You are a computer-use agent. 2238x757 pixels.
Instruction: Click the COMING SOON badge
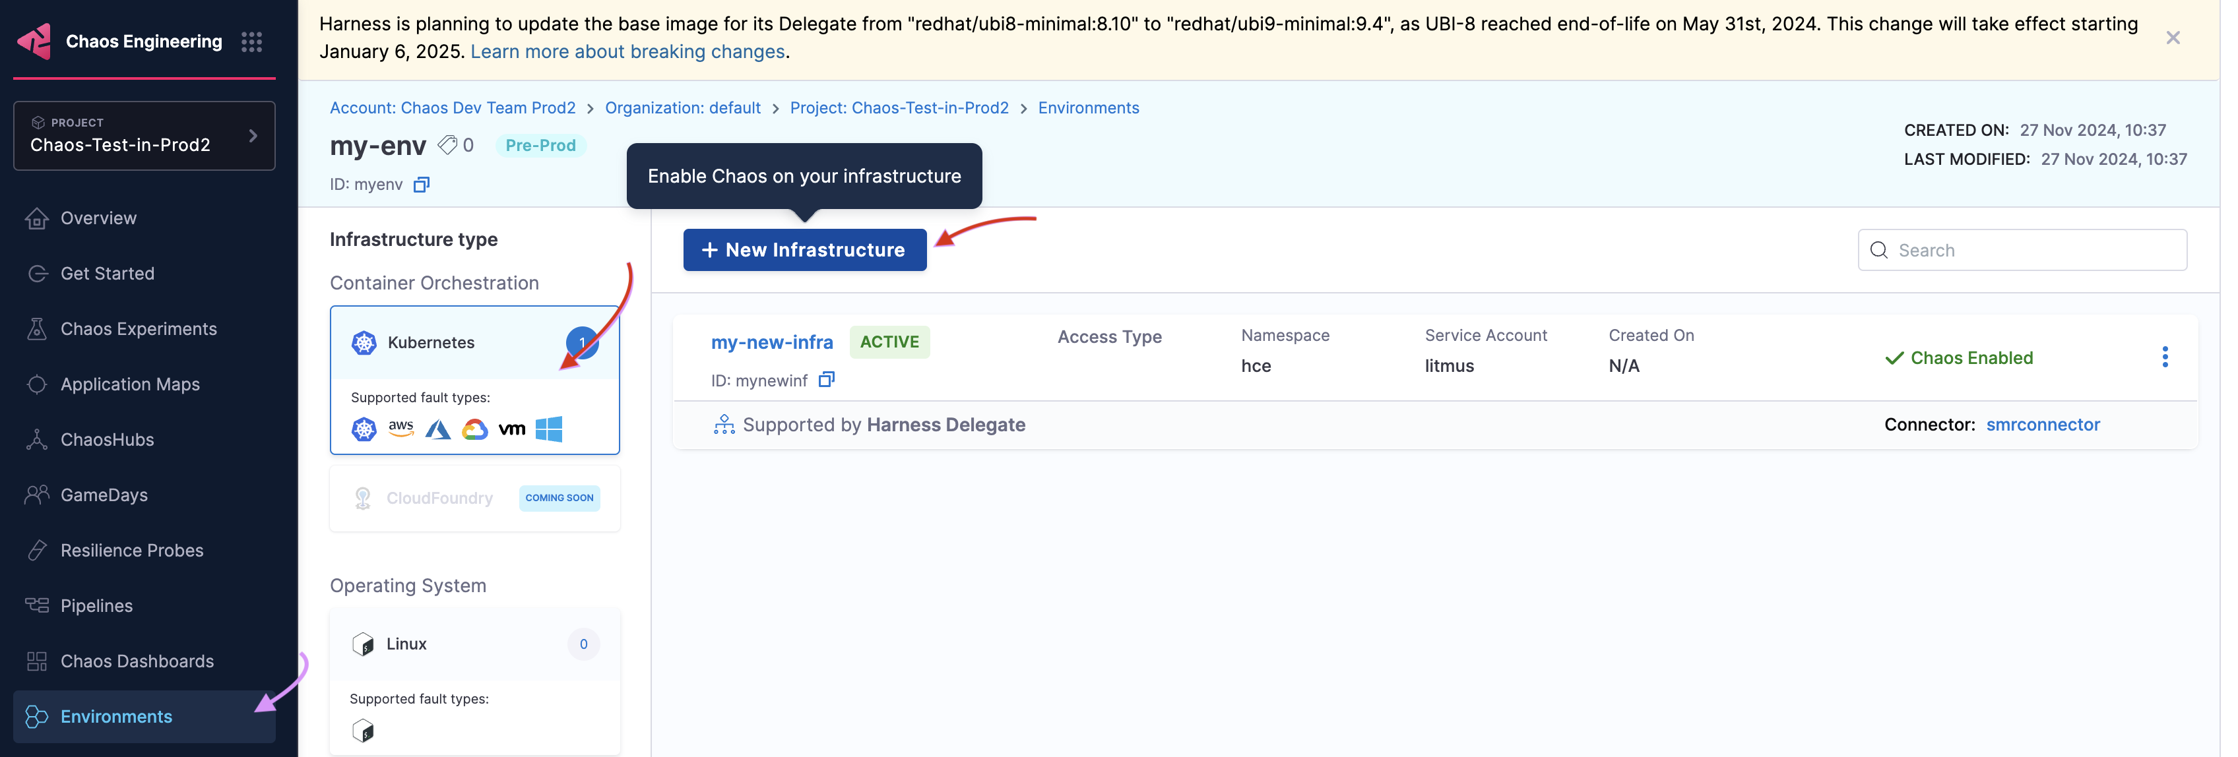pyautogui.click(x=559, y=499)
